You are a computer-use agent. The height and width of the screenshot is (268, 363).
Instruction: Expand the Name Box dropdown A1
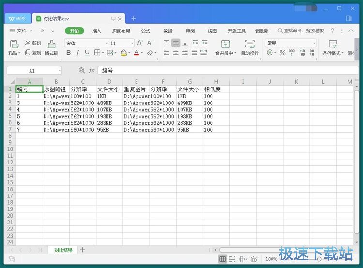tap(60, 70)
